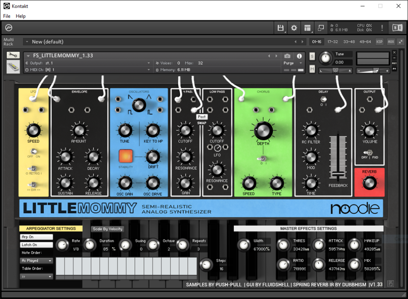Click the OUTPUT VOLUME knob
The width and height of the screenshot is (408, 299).
point(369,130)
